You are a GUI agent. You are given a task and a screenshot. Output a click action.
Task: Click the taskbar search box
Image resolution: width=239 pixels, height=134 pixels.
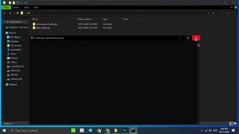click(x=38, y=131)
